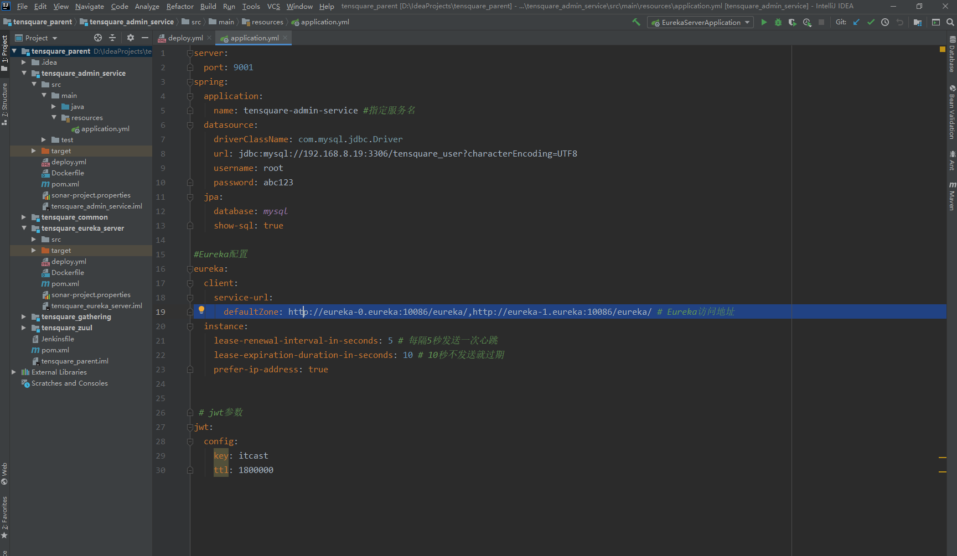
Task: Fold the jwt block on line 27
Action: (x=190, y=427)
